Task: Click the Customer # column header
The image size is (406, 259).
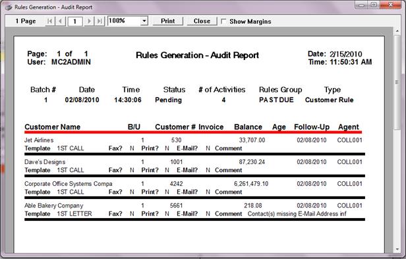Action: [175, 127]
